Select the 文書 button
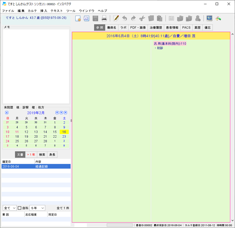Viewport: 235px width, 228px height. 20,154
